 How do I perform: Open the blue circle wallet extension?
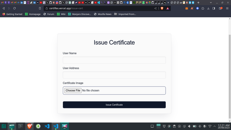click(197, 8)
